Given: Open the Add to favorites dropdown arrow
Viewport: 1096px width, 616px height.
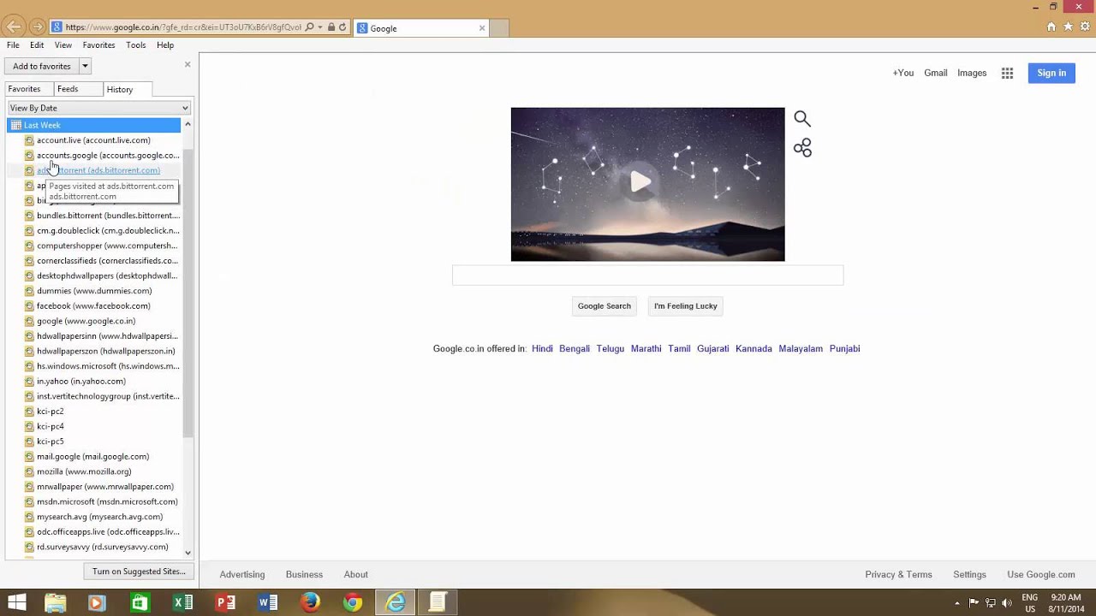Looking at the screenshot, I should click(85, 66).
